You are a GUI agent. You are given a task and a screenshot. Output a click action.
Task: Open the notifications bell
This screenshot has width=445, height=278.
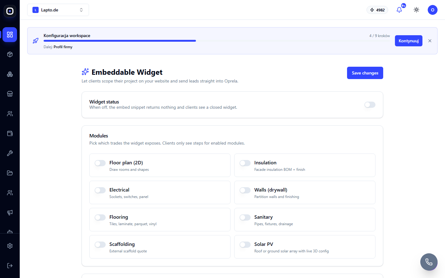(x=399, y=10)
